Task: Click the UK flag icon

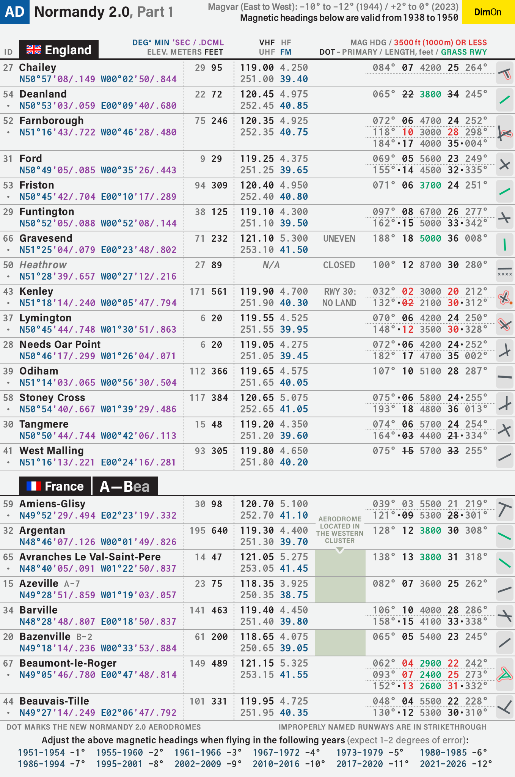Action: click(x=33, y=50)
